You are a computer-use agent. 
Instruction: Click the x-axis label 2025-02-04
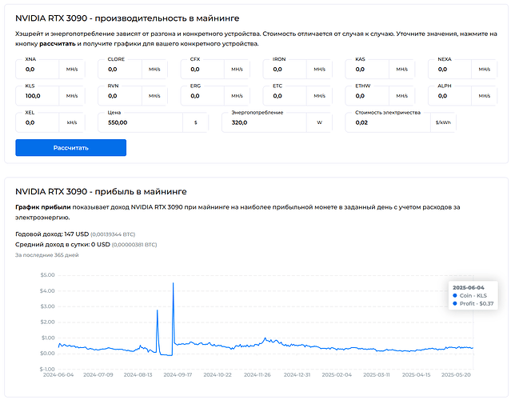(337, 375)
